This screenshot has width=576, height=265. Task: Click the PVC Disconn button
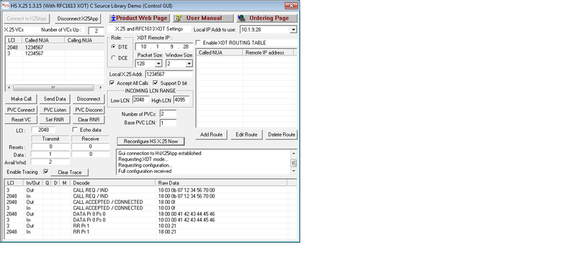89,110
